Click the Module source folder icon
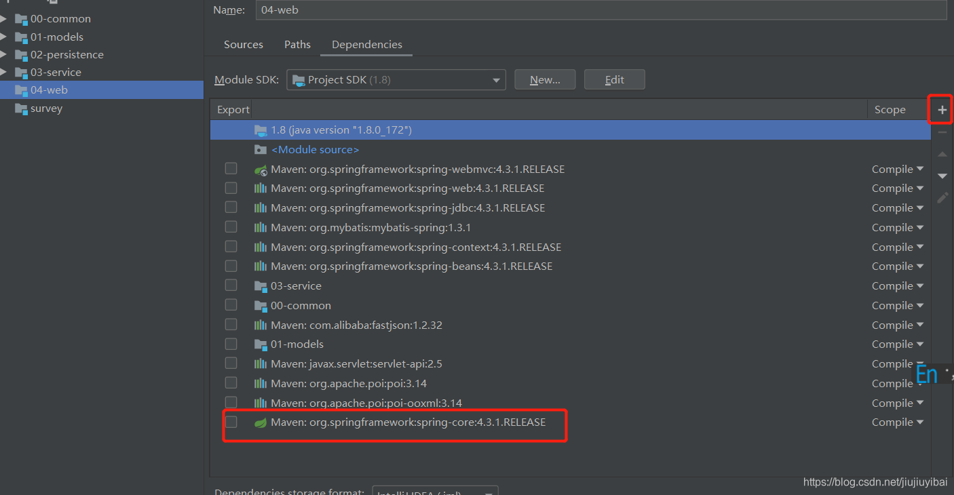The height and width of the screenshot is (495, 954). (x=261, y=149)
